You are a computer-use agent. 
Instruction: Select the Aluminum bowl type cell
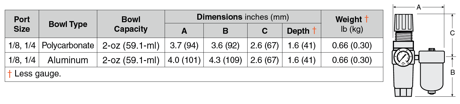pos(68,60)
